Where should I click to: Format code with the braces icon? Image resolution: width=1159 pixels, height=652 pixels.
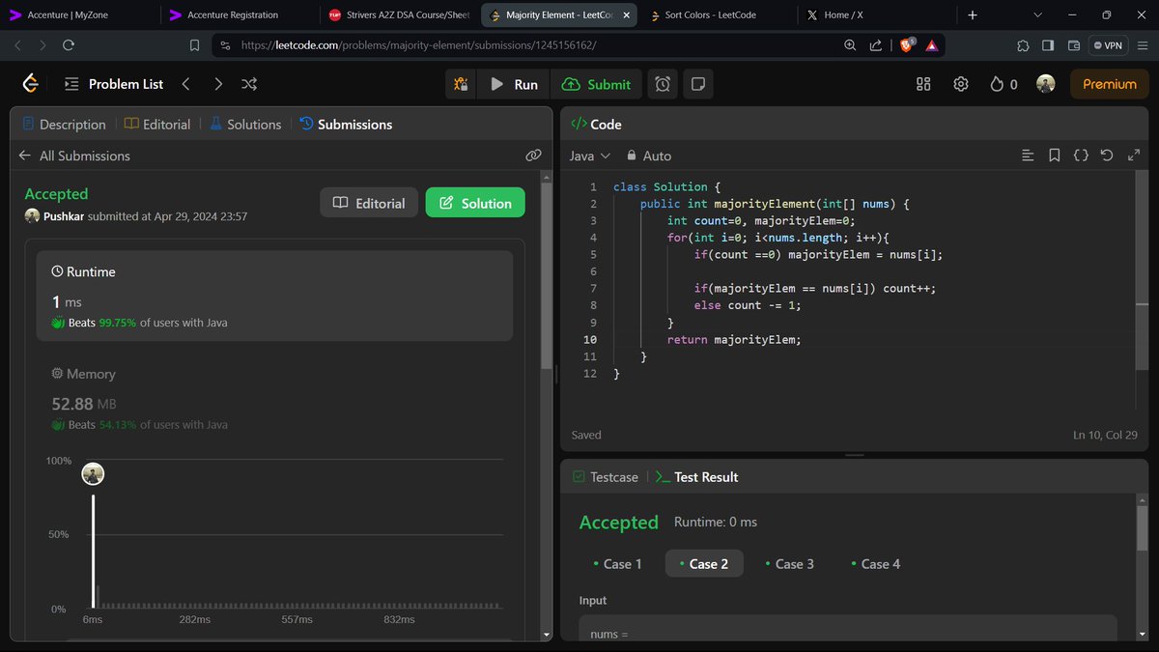(1081, 156)
